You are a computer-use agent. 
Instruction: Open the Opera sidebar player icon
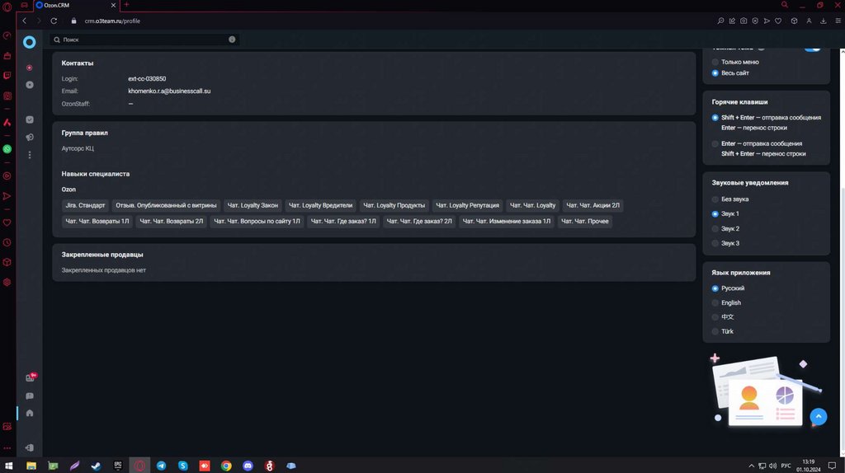pos(7,176)
